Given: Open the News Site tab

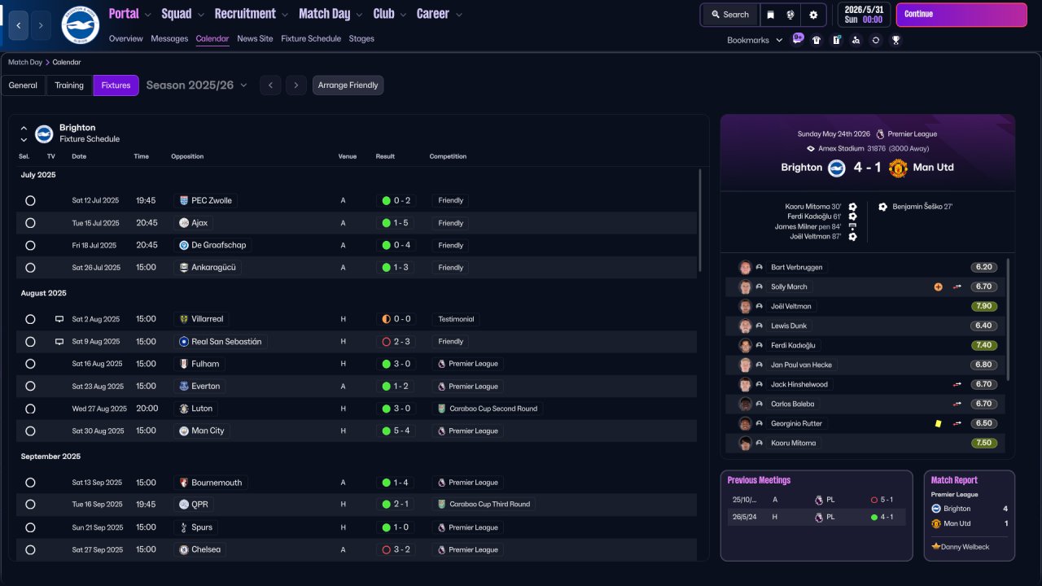Looking at the screenshot, I should 255,38.
